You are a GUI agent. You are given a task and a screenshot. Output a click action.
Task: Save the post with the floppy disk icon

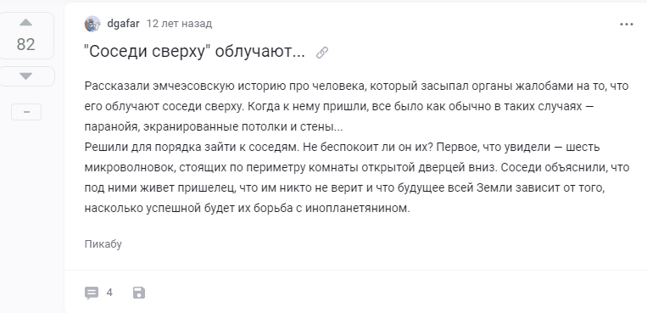click(x=139, y=293)
